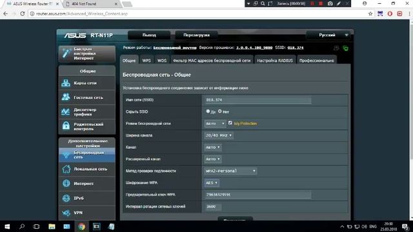Open Local Network (Локальная сеть) house icon

66,169
